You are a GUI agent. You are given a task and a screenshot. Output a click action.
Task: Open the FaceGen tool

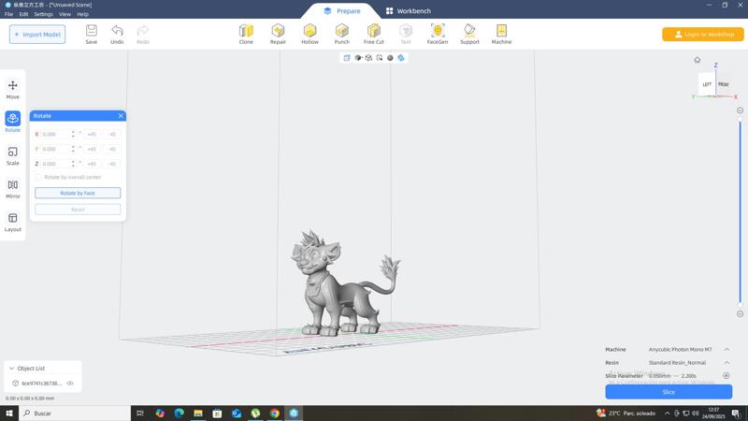click(x=438, y=35)
